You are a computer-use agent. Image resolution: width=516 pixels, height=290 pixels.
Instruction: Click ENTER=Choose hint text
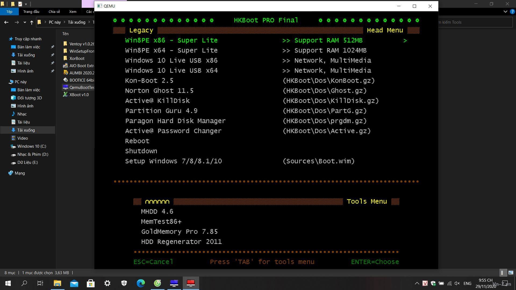click(375, 262)
